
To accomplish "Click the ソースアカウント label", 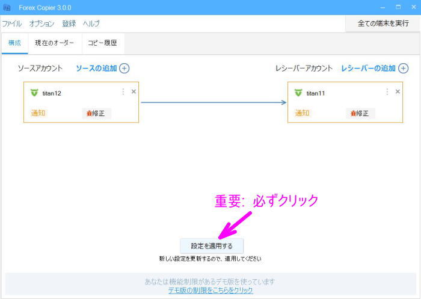I will tap(40, 68).
